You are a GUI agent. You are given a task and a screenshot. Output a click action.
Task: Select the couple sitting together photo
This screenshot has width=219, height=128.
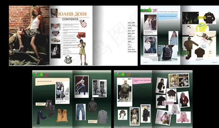(x=150, y=45)
